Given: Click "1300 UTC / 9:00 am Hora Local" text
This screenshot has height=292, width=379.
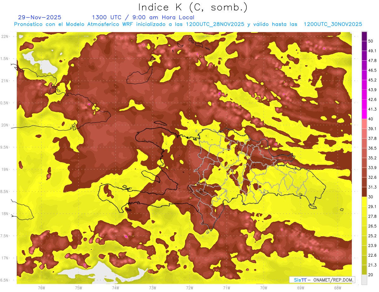Looking at the screenshot, I should (x=143, y=17).
